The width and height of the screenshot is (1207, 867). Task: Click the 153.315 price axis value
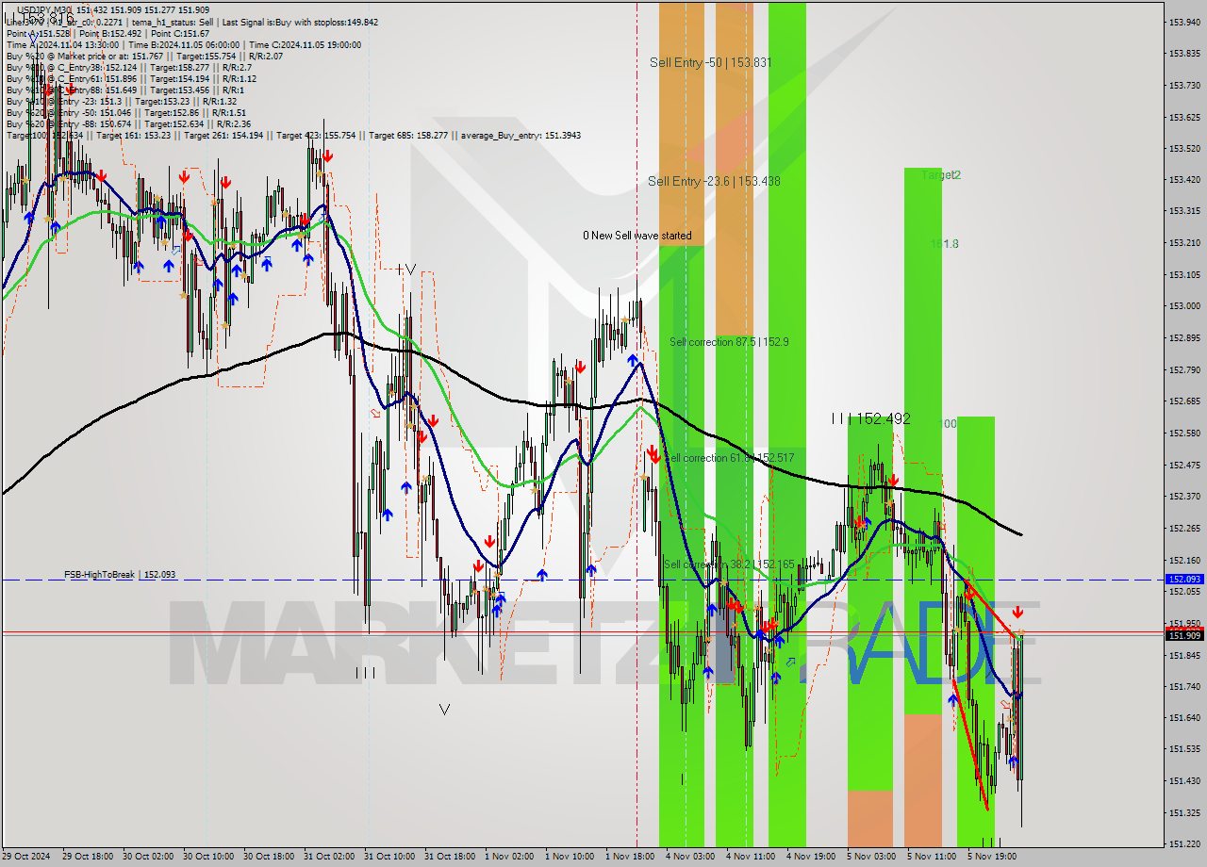pos(1184,211)
